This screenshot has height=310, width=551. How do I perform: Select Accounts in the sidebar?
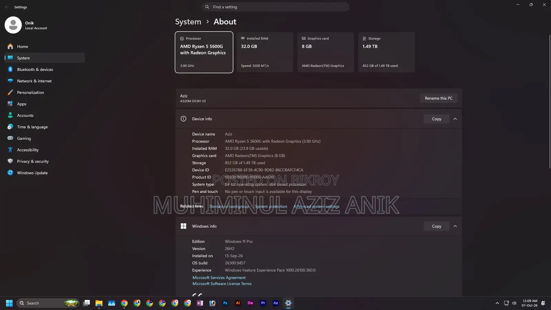click(x=45, y=115)
